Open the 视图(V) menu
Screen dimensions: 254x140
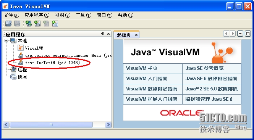tap(63, 15)
